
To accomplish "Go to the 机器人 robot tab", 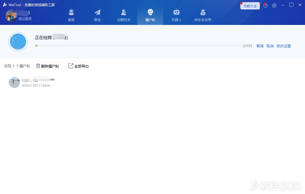I will 176,16.
